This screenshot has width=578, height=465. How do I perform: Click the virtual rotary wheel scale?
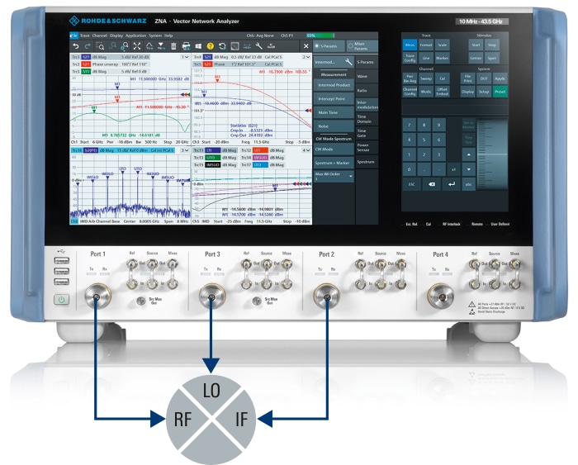pos(492,154)
